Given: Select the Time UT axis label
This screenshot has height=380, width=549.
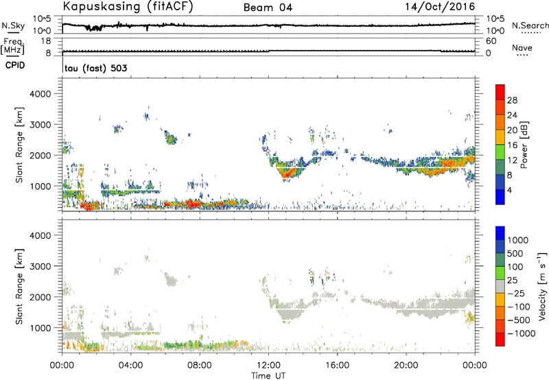Looking at the screenshot, I should 268,375.
